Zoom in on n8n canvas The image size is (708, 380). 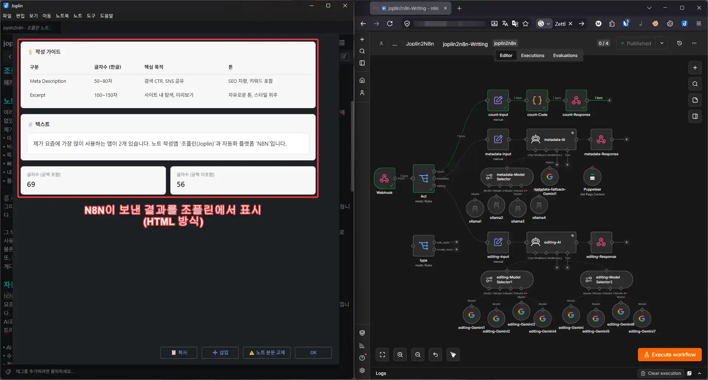click(400, 355)
